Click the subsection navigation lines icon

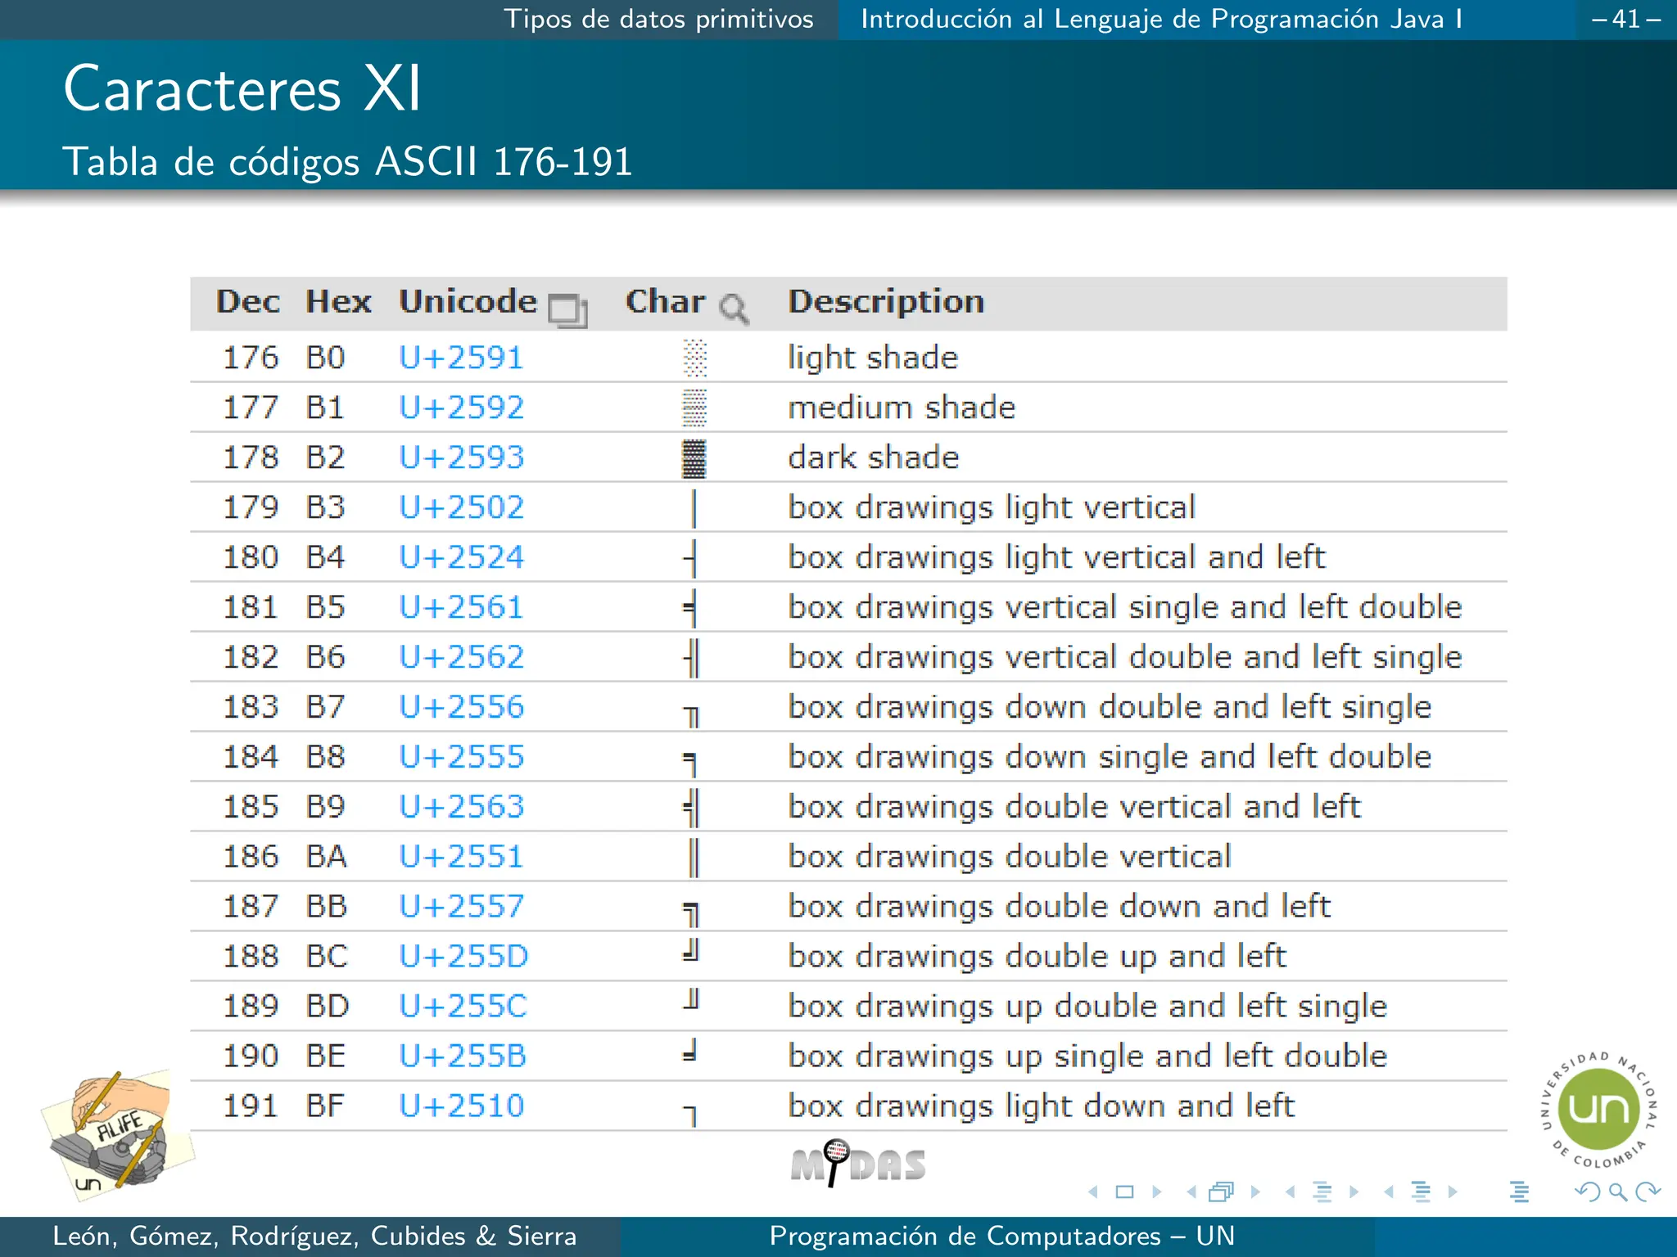(x=1322, y=1192)
